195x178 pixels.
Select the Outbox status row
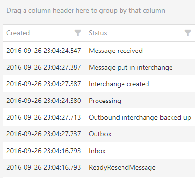tap(99, 134)
